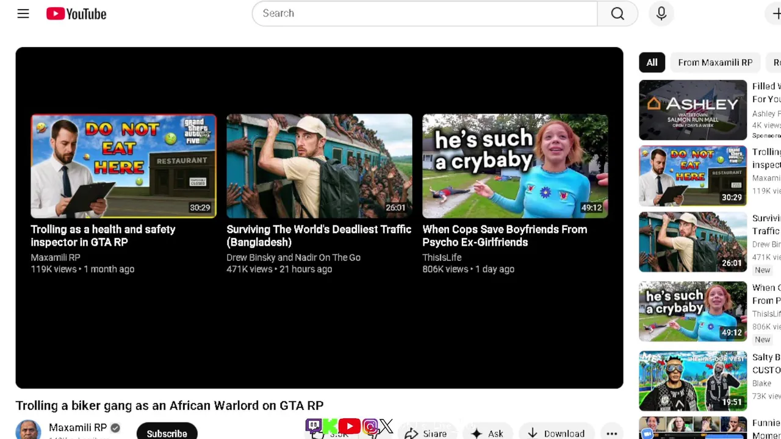Open sidebar 'he's such a crybaby' thumbnail
The width and height of the screenshot is (781, 439).
pos(693,312)
